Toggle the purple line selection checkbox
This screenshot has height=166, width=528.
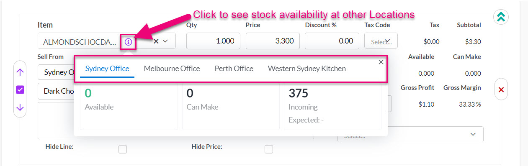click(20, 89)
